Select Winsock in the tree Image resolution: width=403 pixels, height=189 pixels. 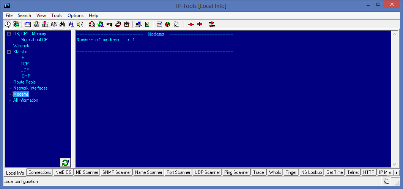tap(21, 46)
